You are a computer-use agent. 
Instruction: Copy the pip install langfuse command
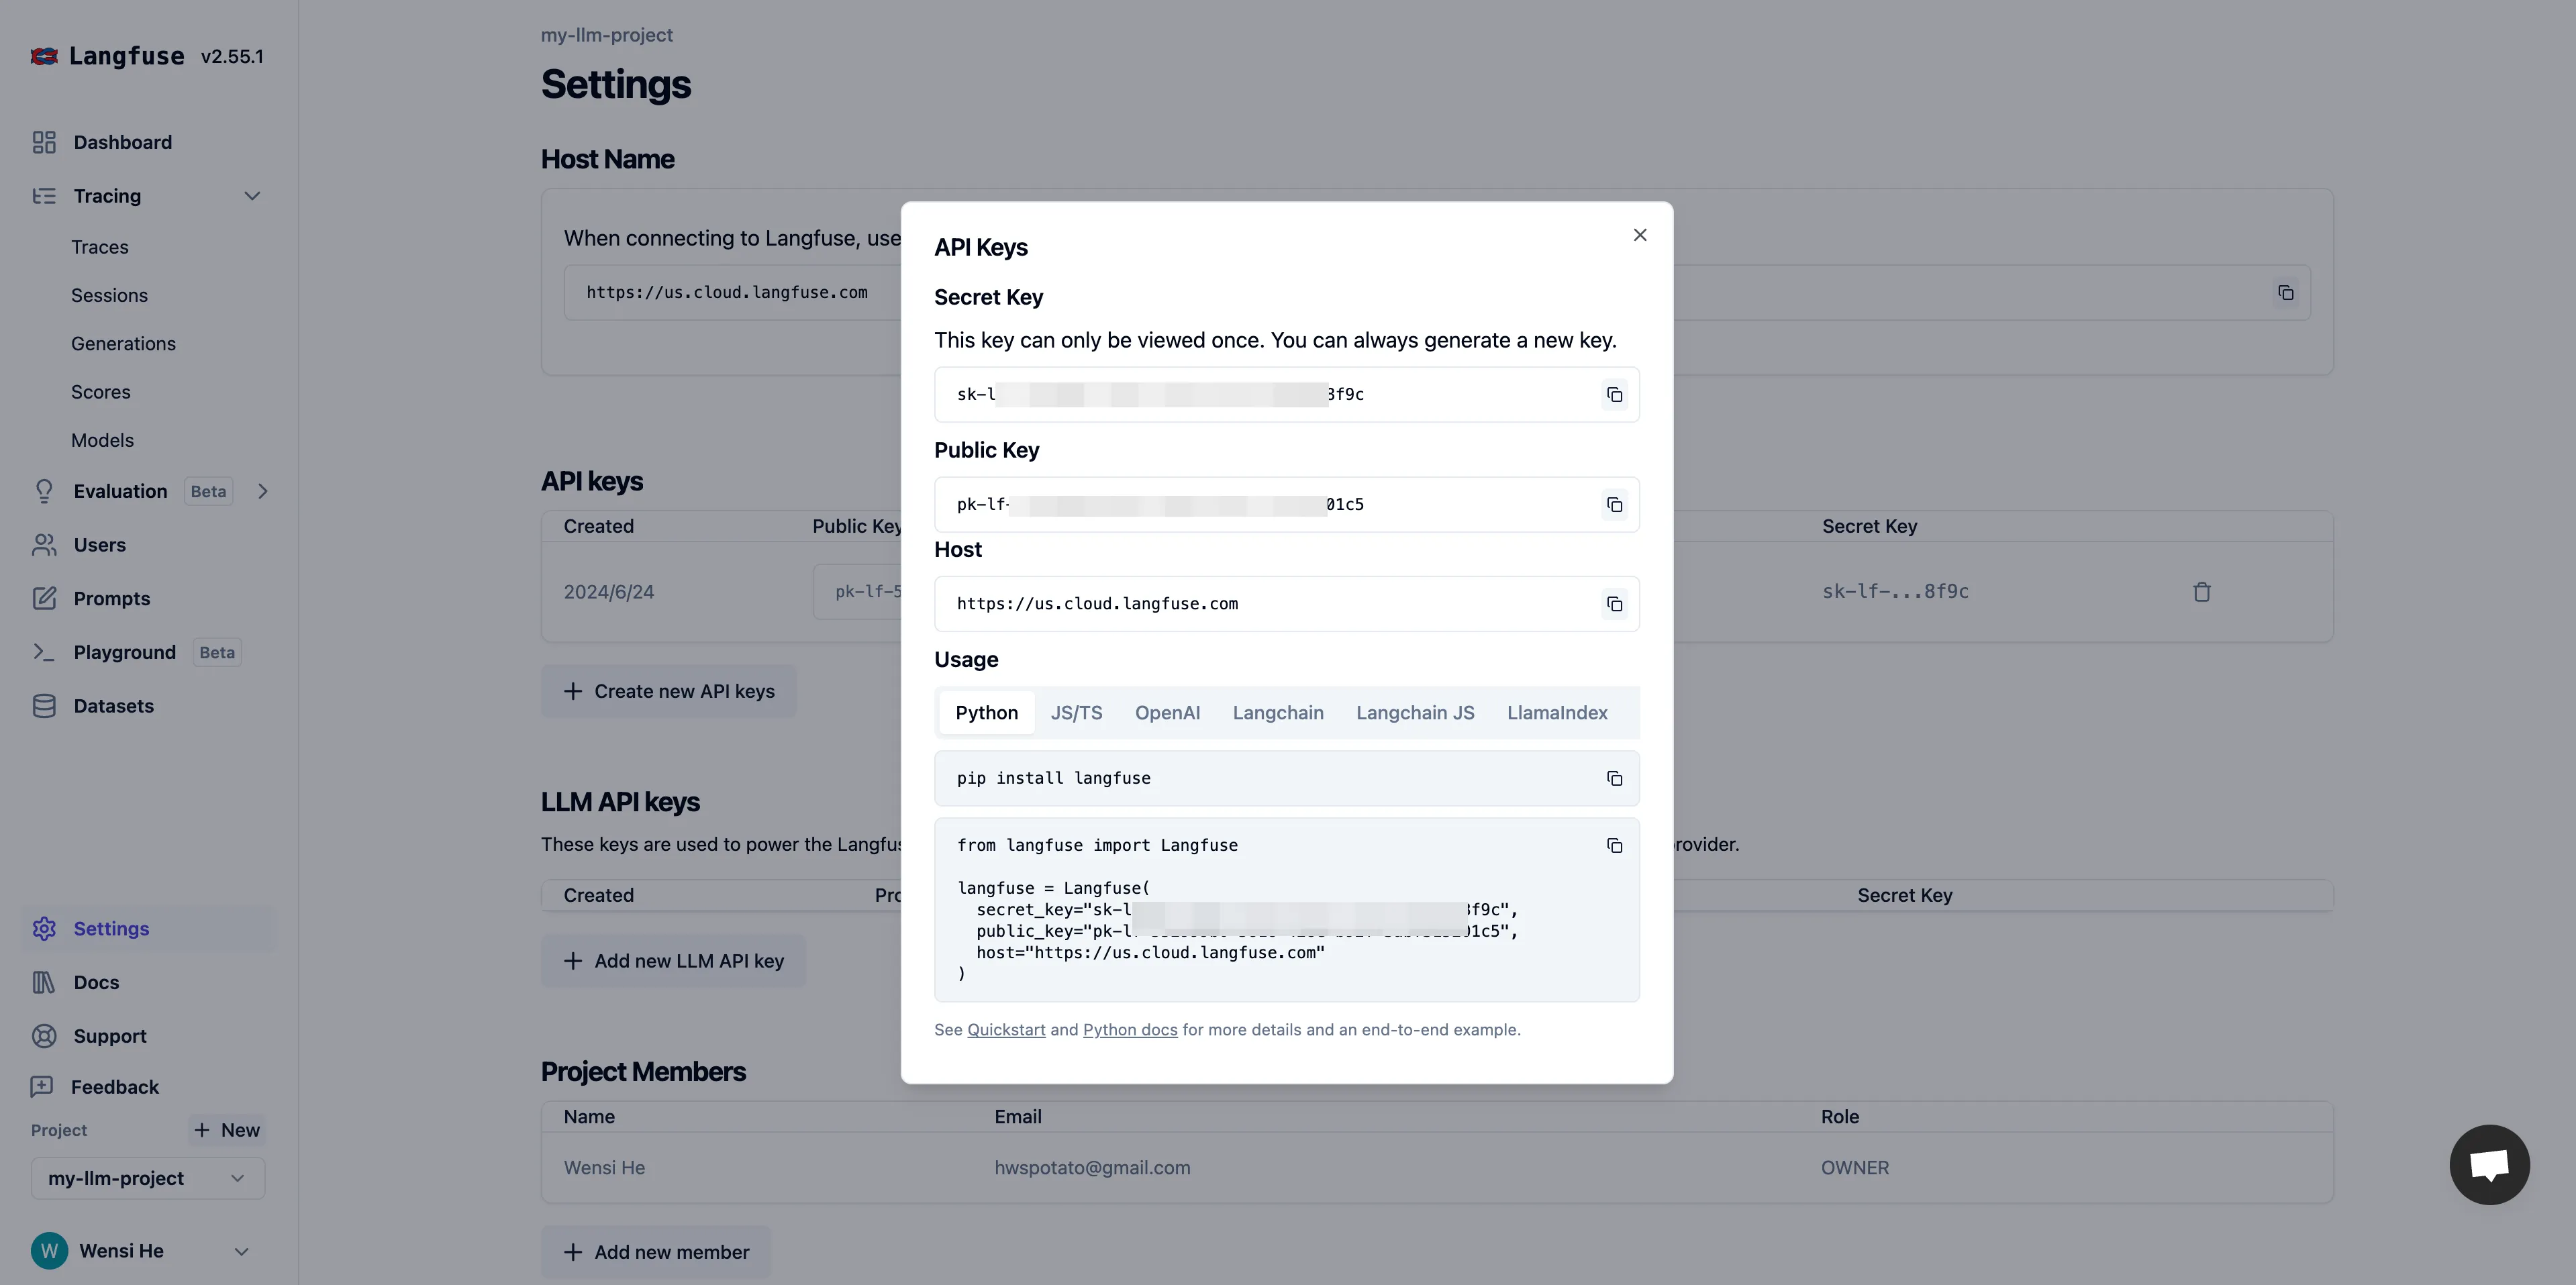[x=1614, y=779]
